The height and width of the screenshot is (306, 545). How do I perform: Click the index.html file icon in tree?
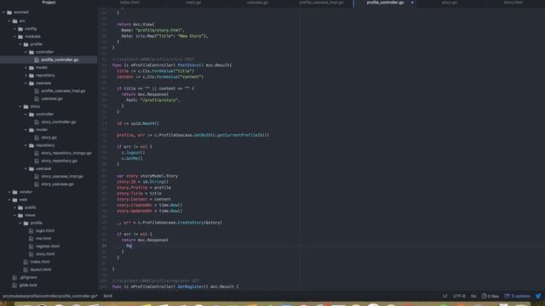26,262
